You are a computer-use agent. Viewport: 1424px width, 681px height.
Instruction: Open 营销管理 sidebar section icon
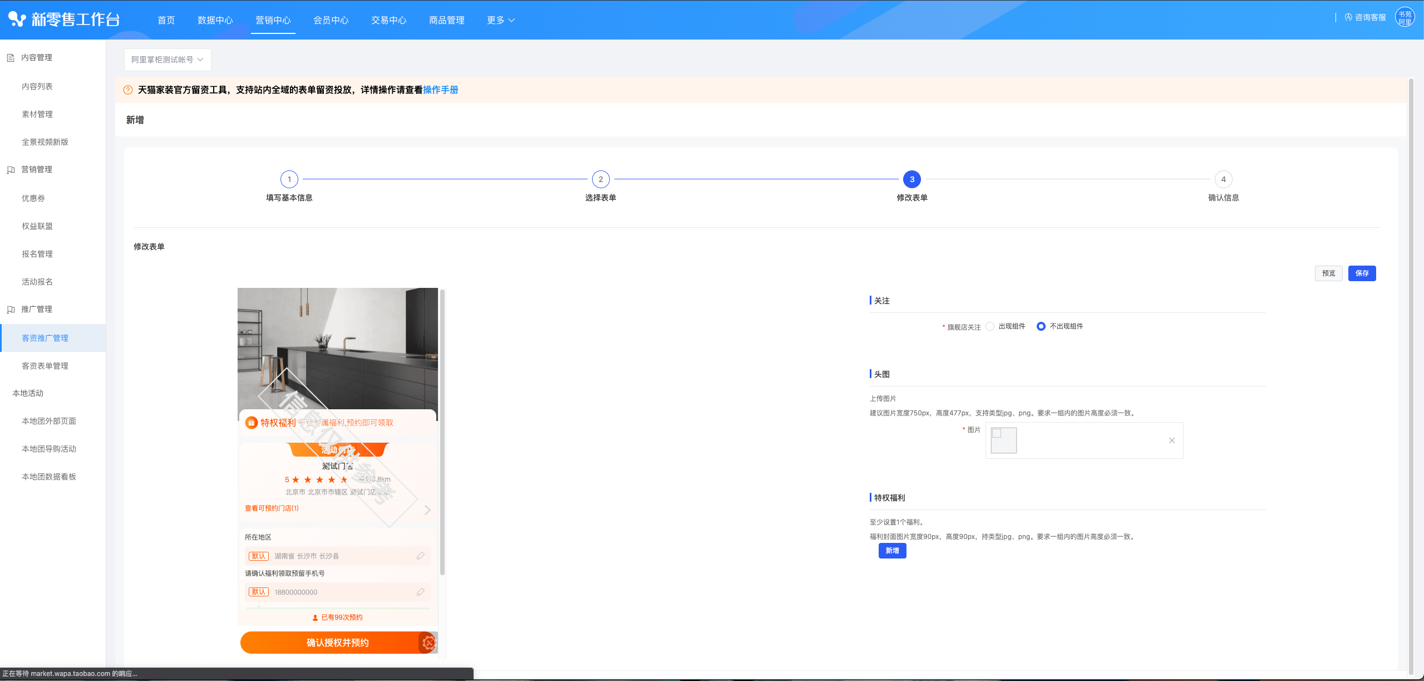pos(11,170)
